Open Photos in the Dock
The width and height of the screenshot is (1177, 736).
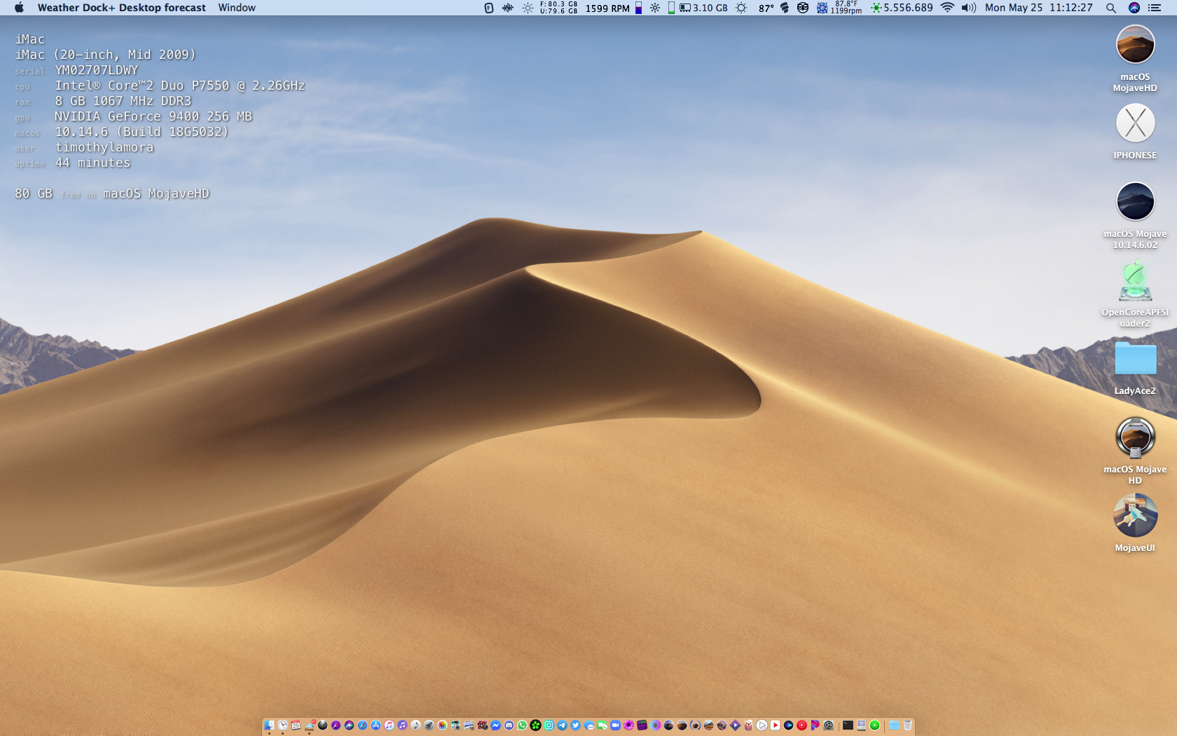point(443,725)
